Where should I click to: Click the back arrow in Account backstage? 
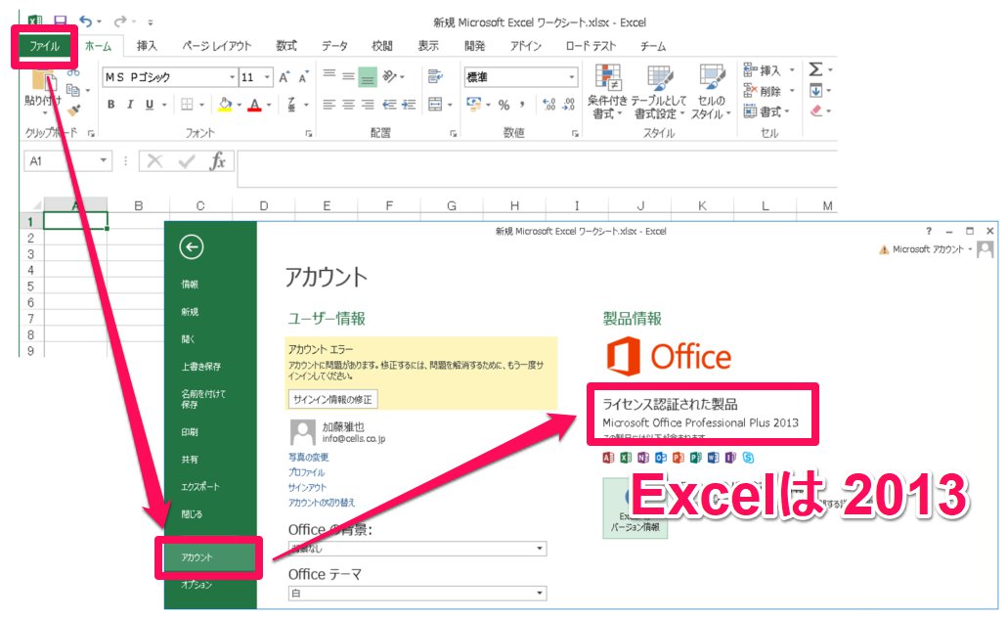click(x=192, y=247)
